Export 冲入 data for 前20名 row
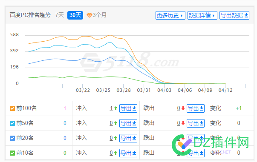Image resolution: width=257 pixels, height=162 pixels. pos(128,138)
